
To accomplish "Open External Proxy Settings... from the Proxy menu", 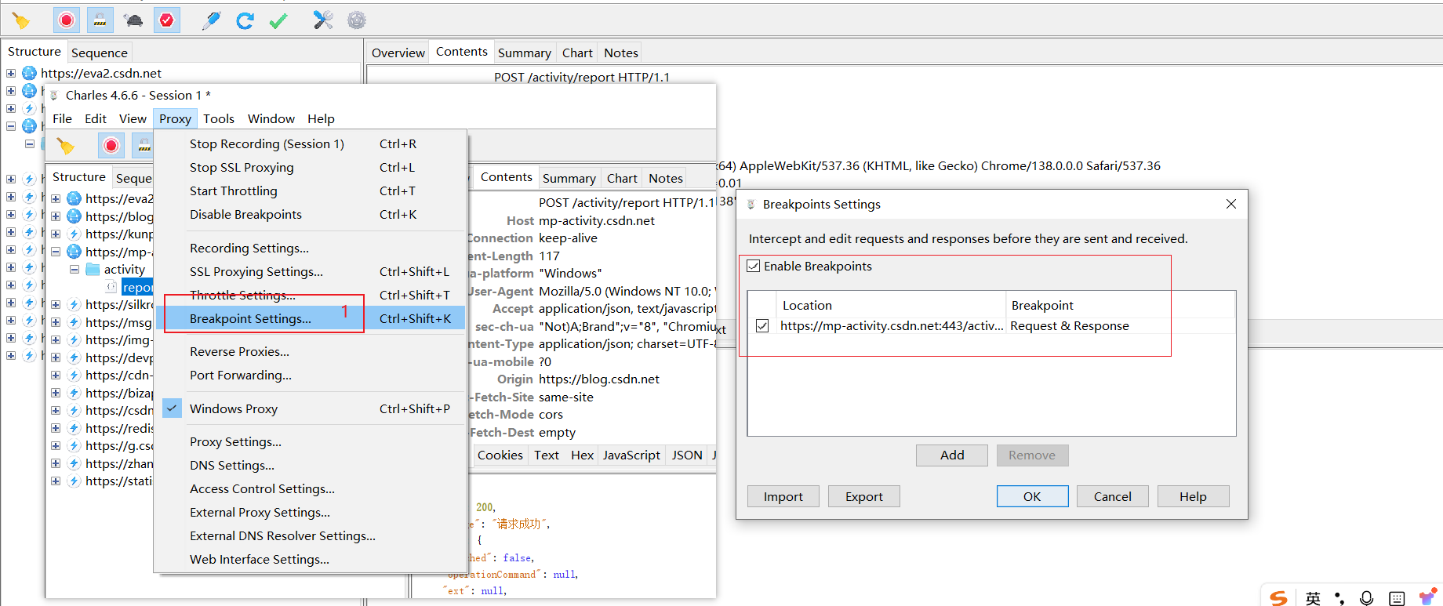I will click(310, 512).
